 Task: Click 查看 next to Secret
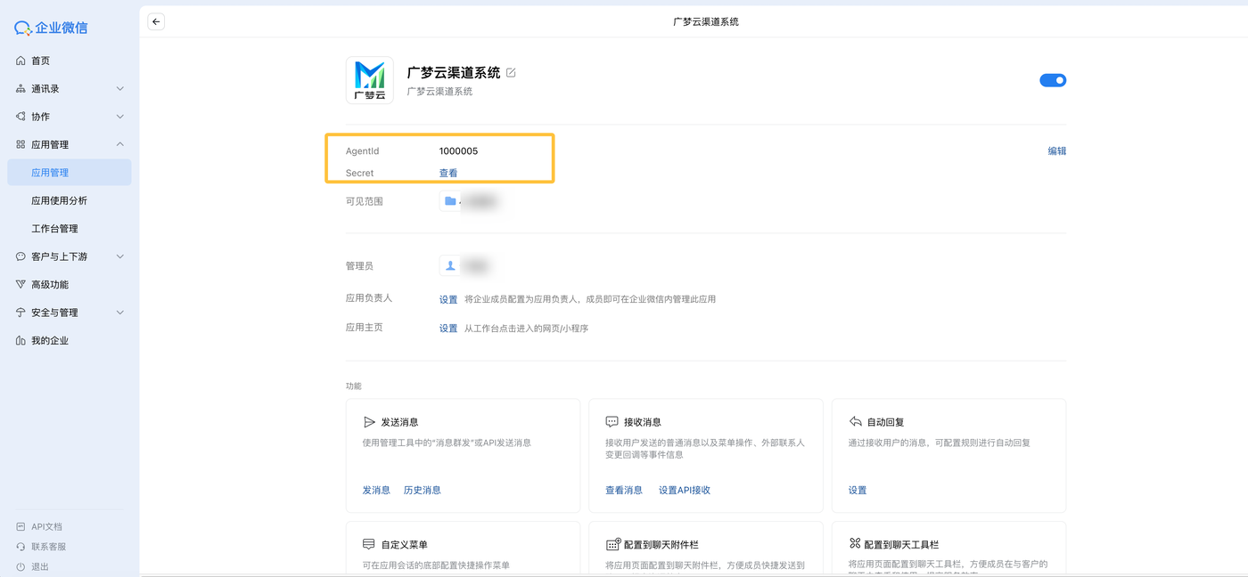[448, 174]
